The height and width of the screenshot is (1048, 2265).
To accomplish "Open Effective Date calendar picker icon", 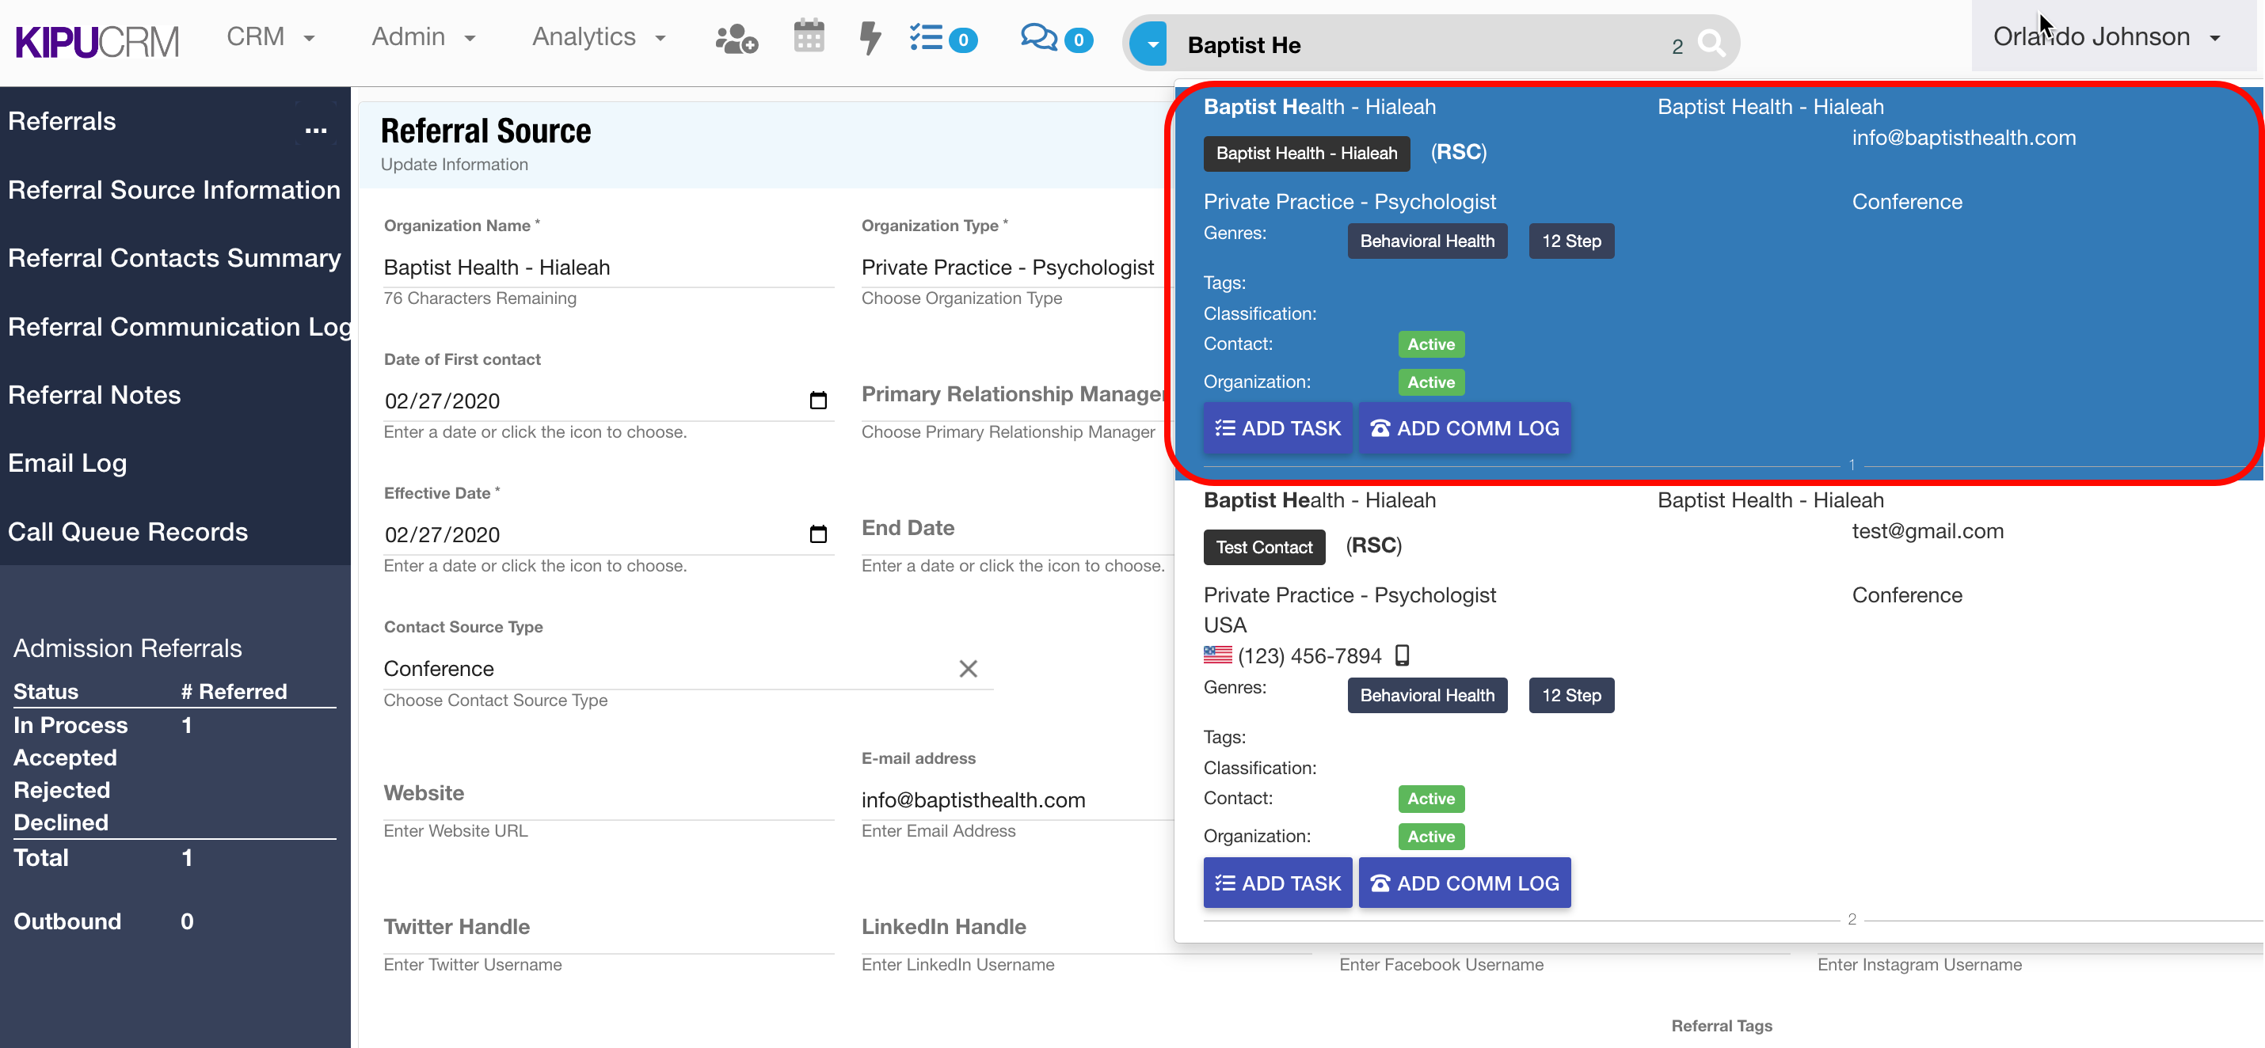I will click(x=817, y=534).
